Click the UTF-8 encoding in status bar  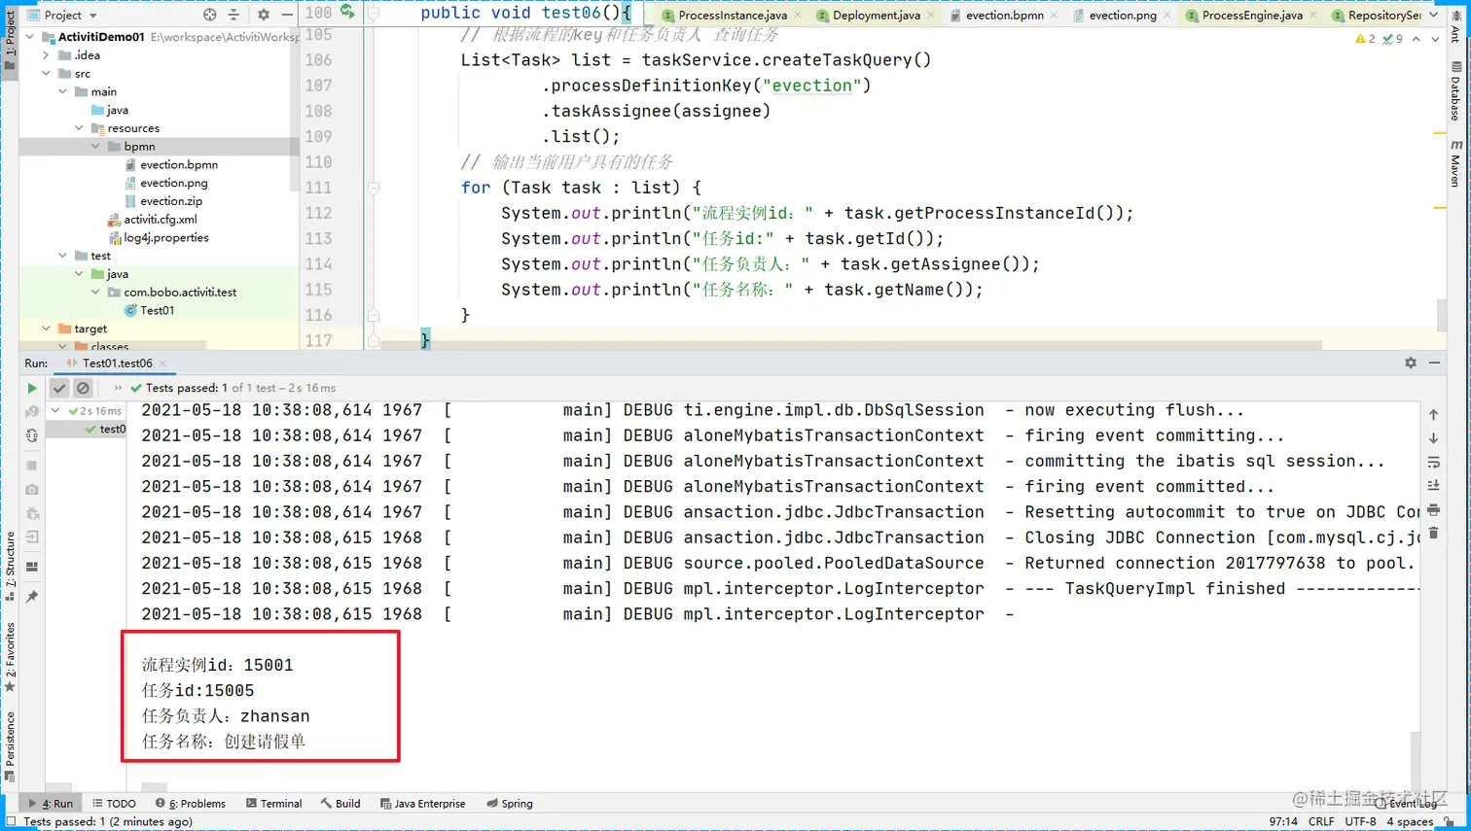1360,822
